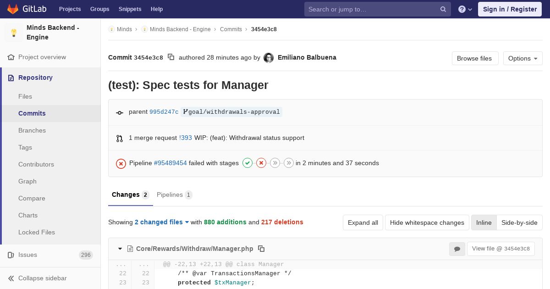Click the Minds Backend project lightbulb avatar

click(x=14, y=33)
